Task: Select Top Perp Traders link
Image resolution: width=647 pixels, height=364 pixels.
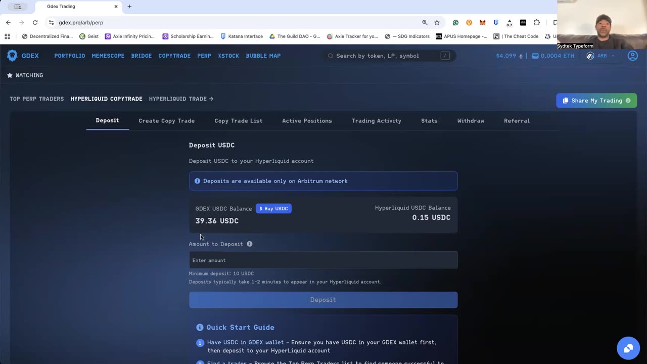Action: pos(37,99)
